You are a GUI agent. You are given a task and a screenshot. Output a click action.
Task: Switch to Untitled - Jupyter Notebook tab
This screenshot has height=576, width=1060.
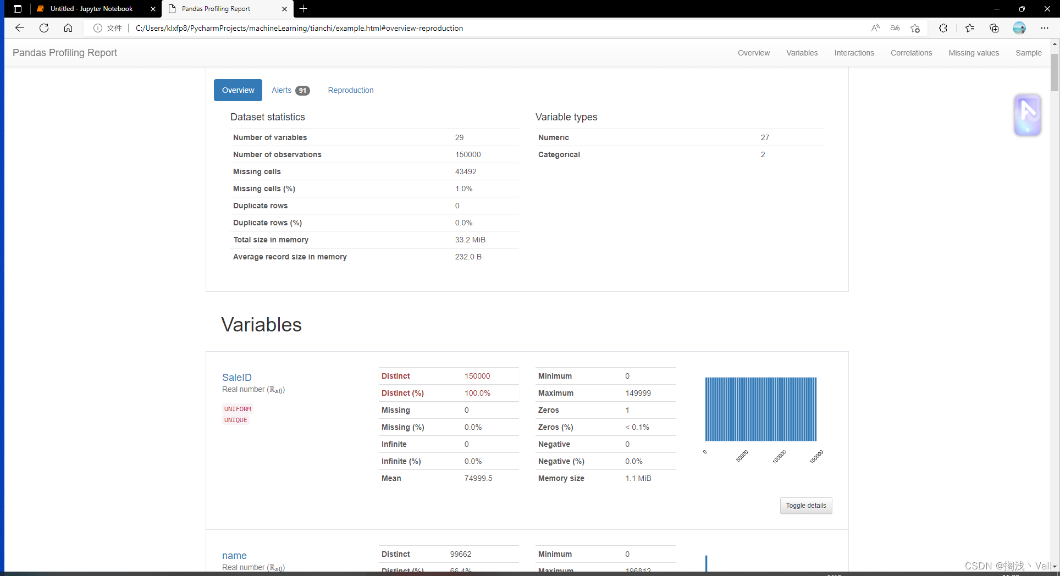coord(91,9)
